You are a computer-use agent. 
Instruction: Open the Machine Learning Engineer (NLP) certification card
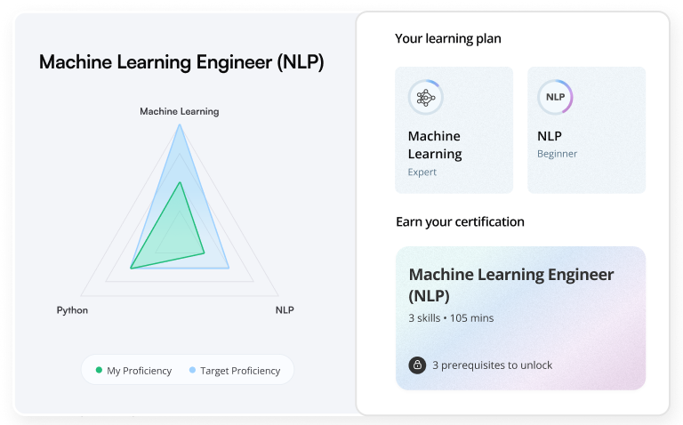[x=520, y=318]
